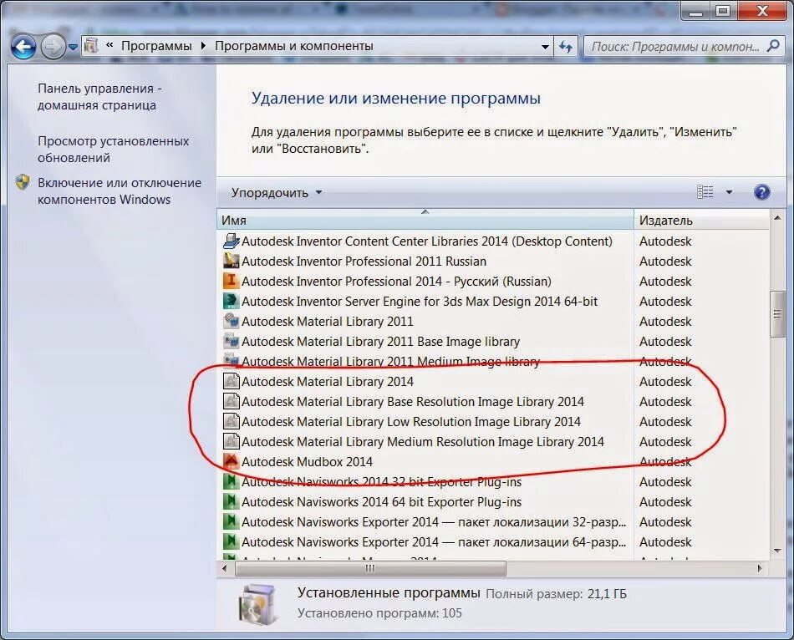Click the Autodesk Mudbox 2014 icon
Screen dimensions: 794x640
(x=232, y=461)
